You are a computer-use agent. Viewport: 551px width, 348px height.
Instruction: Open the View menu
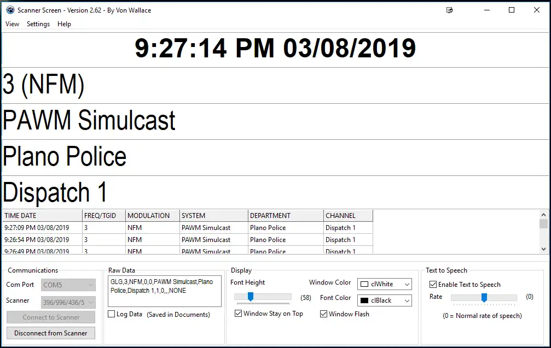point(12,24)
